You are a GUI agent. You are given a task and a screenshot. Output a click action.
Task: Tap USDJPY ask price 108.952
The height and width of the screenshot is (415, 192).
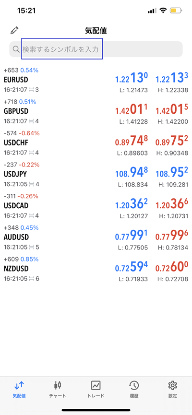click(x=172, y=172)
